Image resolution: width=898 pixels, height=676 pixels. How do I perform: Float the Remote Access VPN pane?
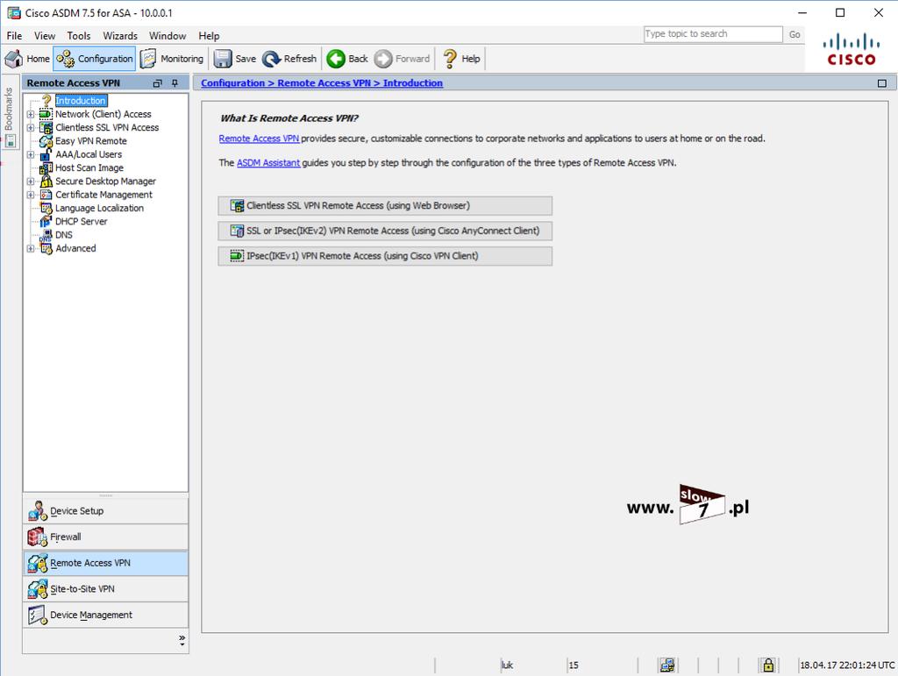coord(158,83)
